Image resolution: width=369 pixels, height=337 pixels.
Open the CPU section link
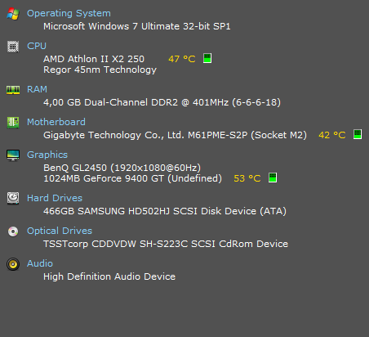point(37,46)
